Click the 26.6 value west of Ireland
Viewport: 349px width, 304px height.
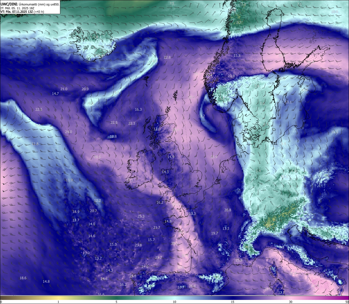97,157
